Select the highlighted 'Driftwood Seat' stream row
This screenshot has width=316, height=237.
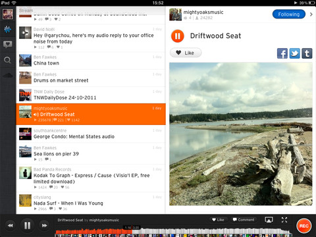tap(91, 114)
